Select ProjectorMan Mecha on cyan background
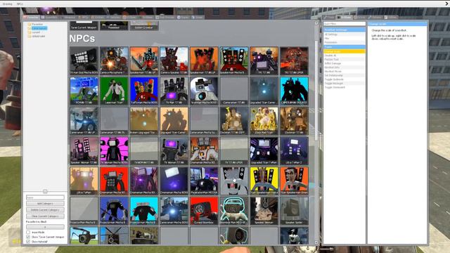Image resolution: width=450 pixels, height=253 pixels. (x=144, y=211)
